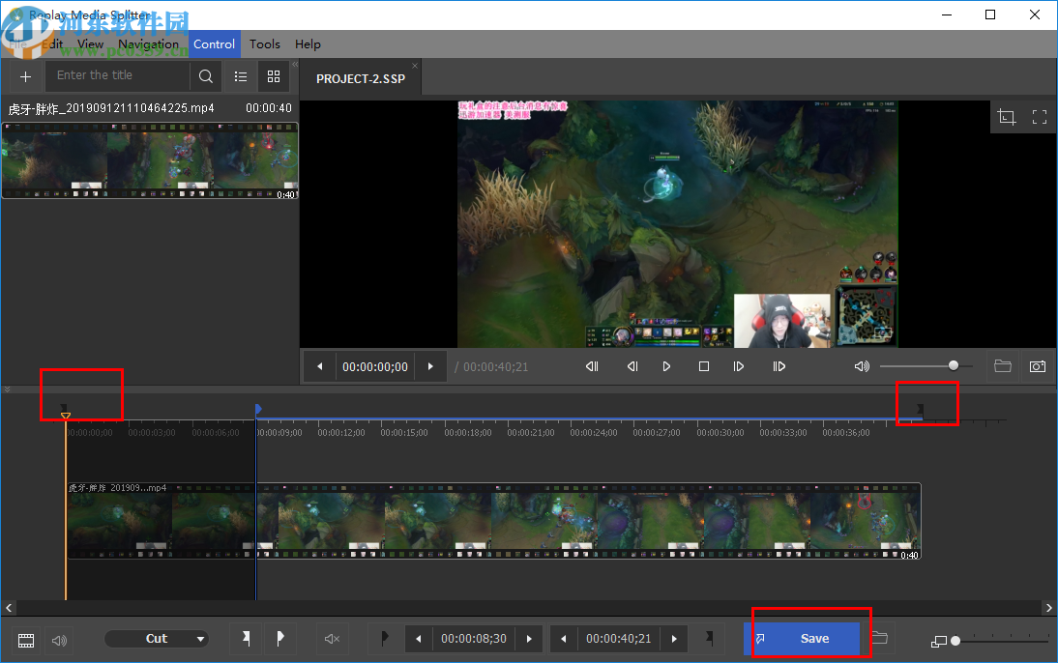This screenshot has height=663, width=1058.
Task: Mute the preview volume speaker icon
Action: pyautogui.click(x=862, y=366)
